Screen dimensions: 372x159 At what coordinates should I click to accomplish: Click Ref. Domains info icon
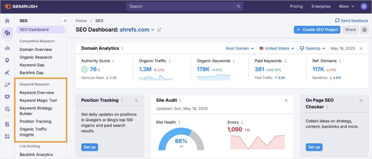pyautogui.click(x=340, y=61)
